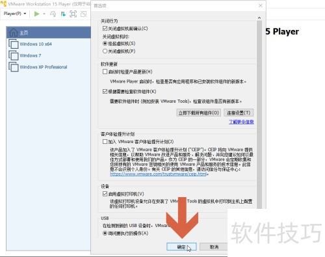Viewport: 325px width, 257px height.
Task: Click the green power on play icon
Action: pos(36,14)
